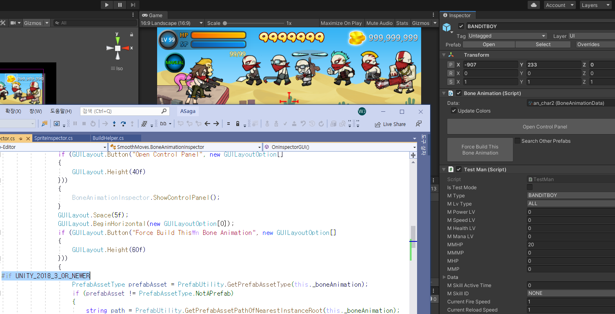Toggle BANDITBOY object active checkbox
Image resolution: width=615 pixels, height=314 pixels.
[x=461, y=26]
